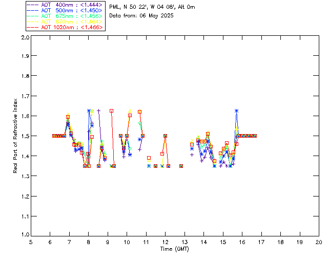This screenshot has width=328, height=262.
Task: Click the purple cross marker near 13.4 hours
Action: [x=192, y=155]
